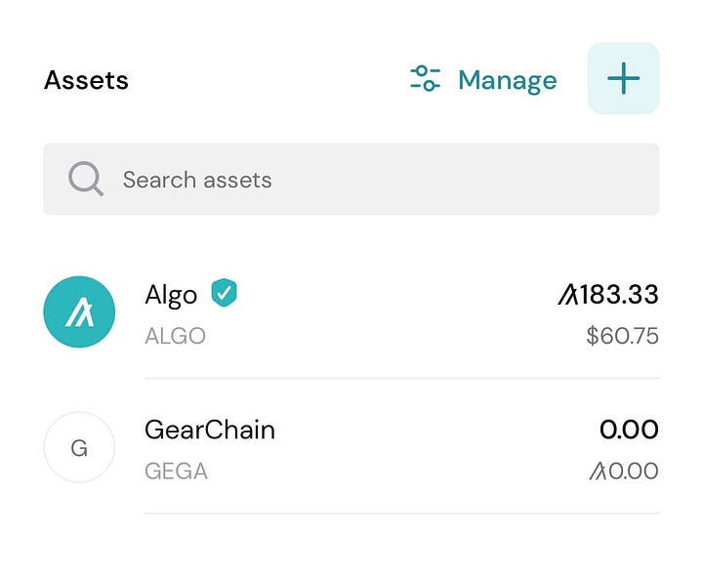Click the Manage sliders icon
The height and width of the screenshot is (574, 703).
[425, 78]
